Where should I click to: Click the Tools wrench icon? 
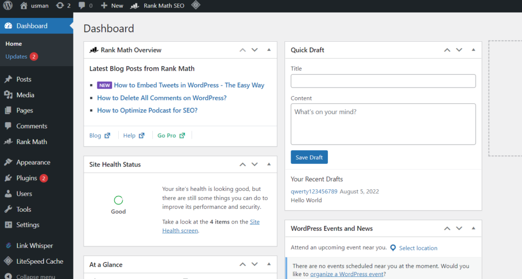[8, 209]
